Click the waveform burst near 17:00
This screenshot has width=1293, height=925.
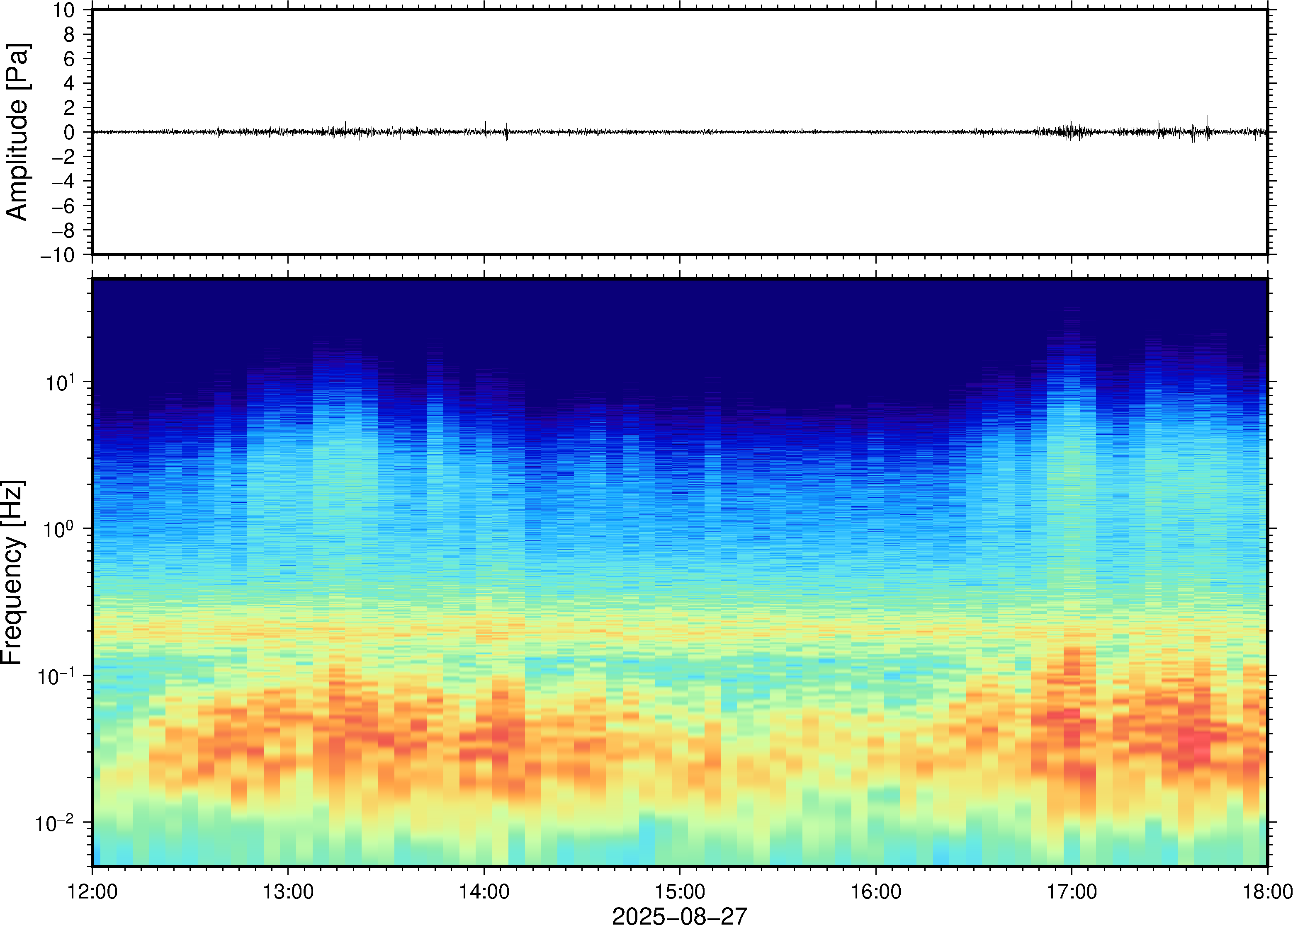pyautogui.click(x=1070, y=131)
